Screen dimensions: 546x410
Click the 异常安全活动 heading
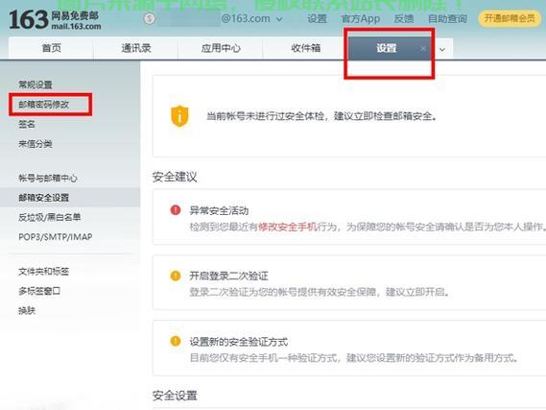219,210
